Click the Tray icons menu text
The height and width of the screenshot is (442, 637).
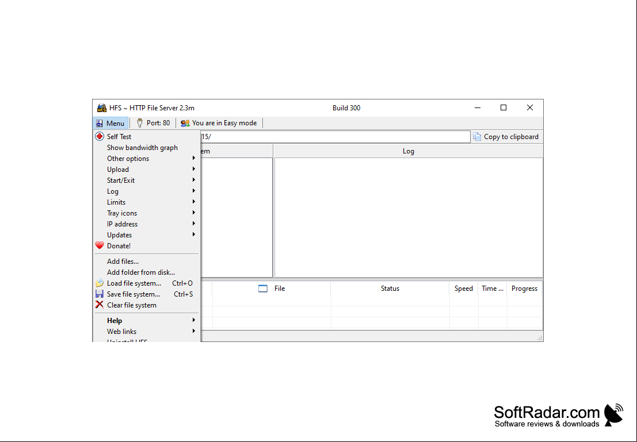tap(122, 213)
